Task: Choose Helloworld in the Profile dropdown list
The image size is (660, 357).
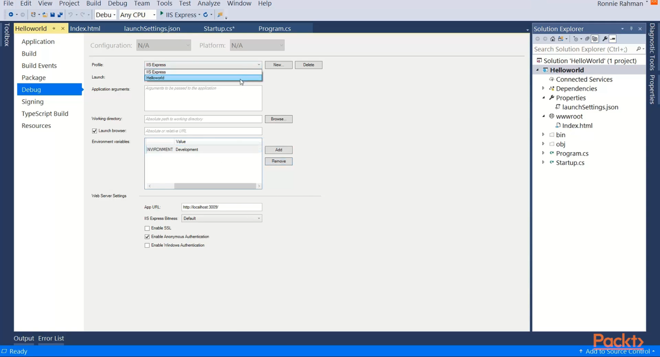Action: [203, 78]
